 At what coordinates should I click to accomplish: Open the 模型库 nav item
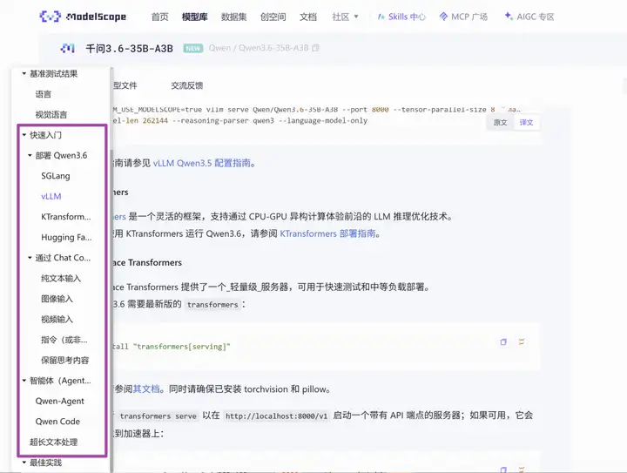(194, 17)
